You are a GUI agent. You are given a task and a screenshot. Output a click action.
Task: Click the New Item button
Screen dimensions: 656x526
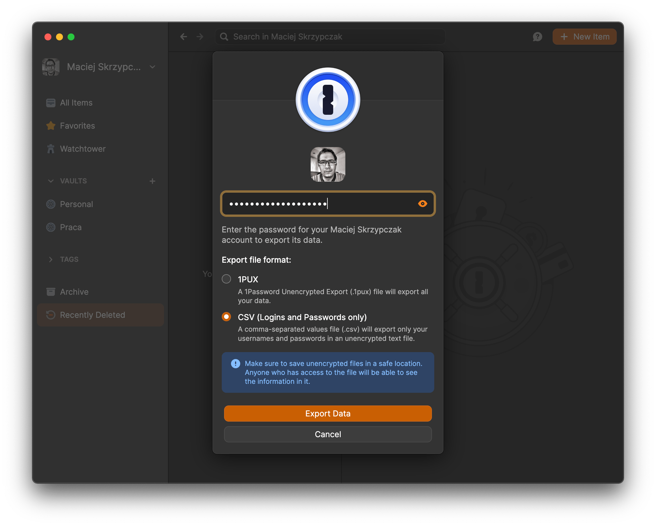pyautogui.click(x=584, y=37)
